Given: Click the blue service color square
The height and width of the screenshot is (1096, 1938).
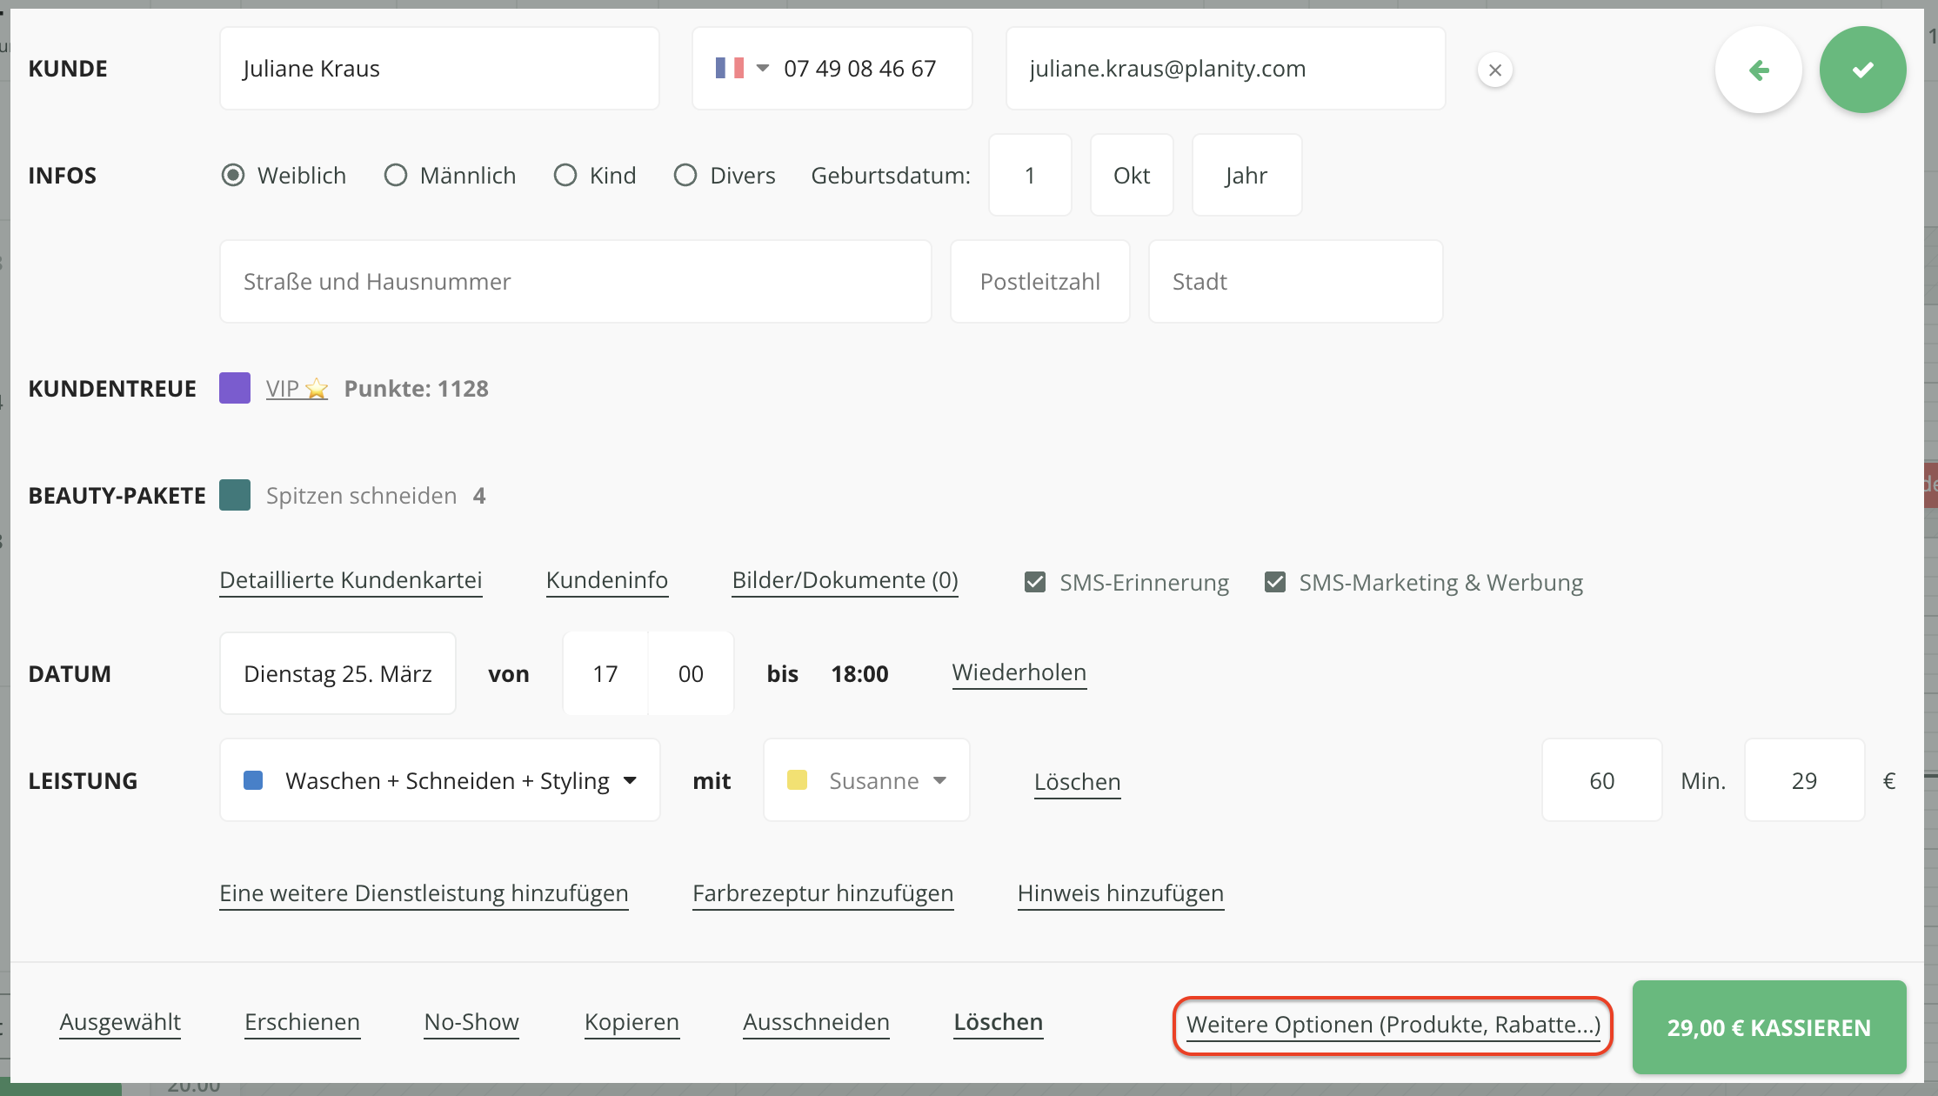Looking at the screenshot, I should 253,780.
